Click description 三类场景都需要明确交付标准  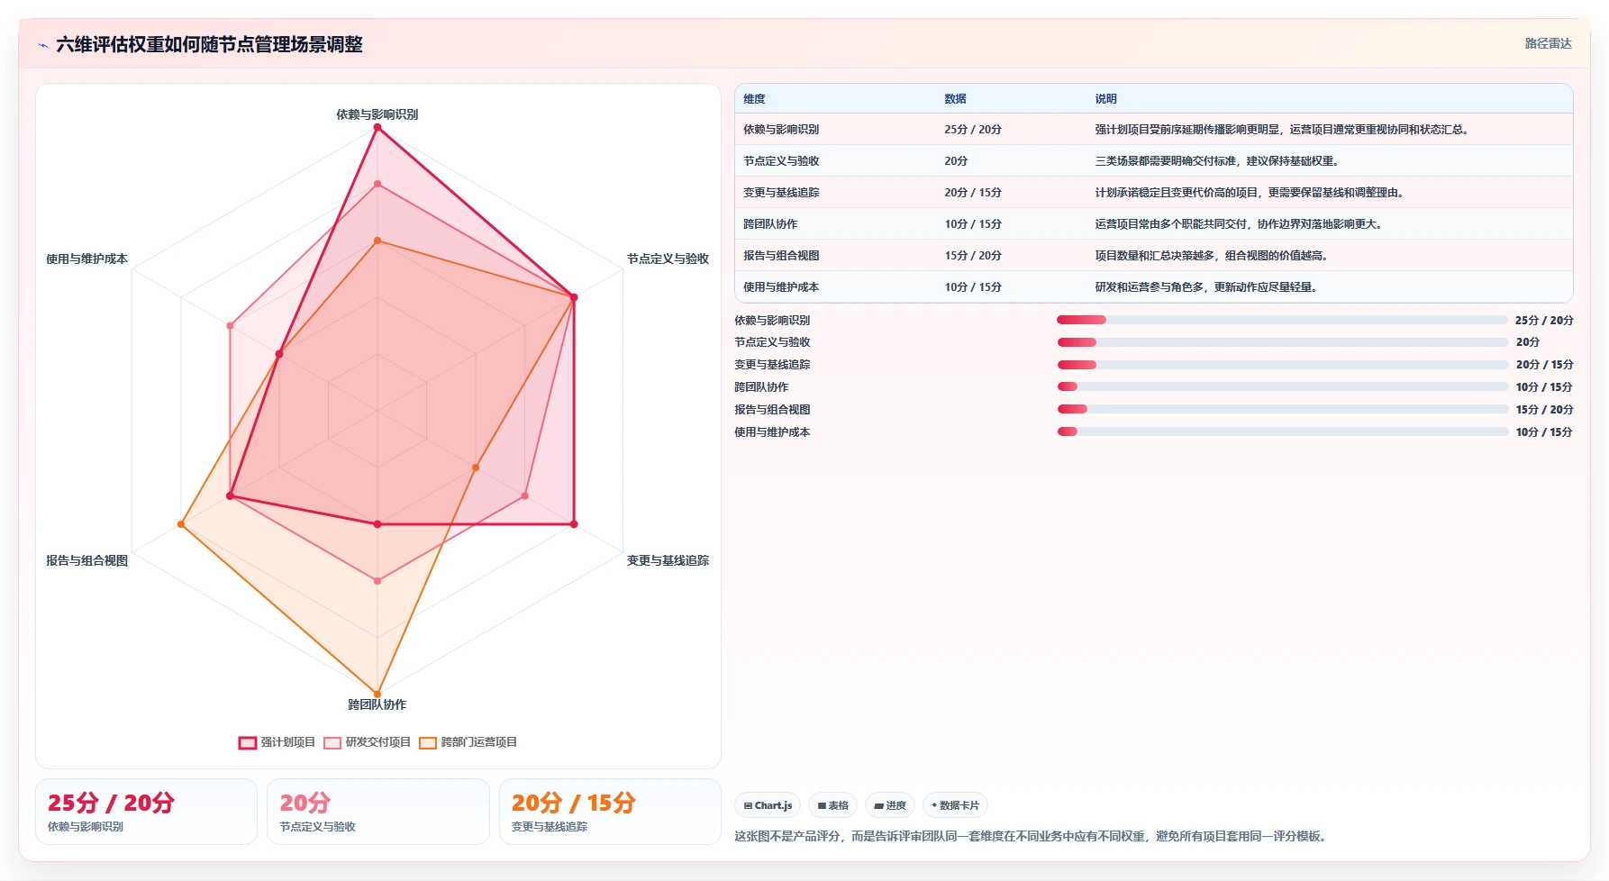tap(1219, 161)
